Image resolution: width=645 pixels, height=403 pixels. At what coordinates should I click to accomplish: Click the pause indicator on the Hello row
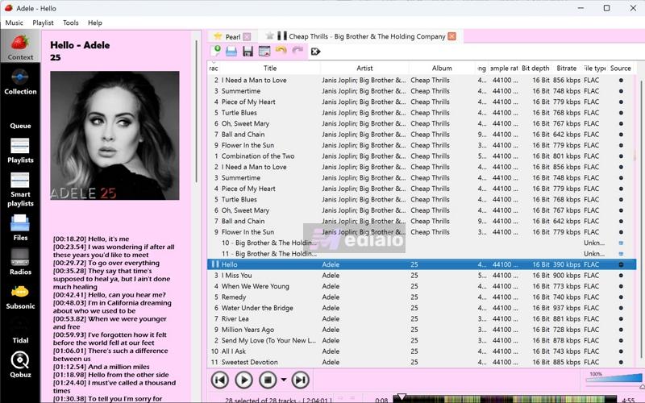[x=214, y=264]
